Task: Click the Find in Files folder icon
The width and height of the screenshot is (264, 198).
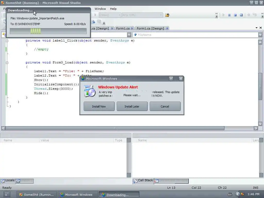Action: point(167,15)
